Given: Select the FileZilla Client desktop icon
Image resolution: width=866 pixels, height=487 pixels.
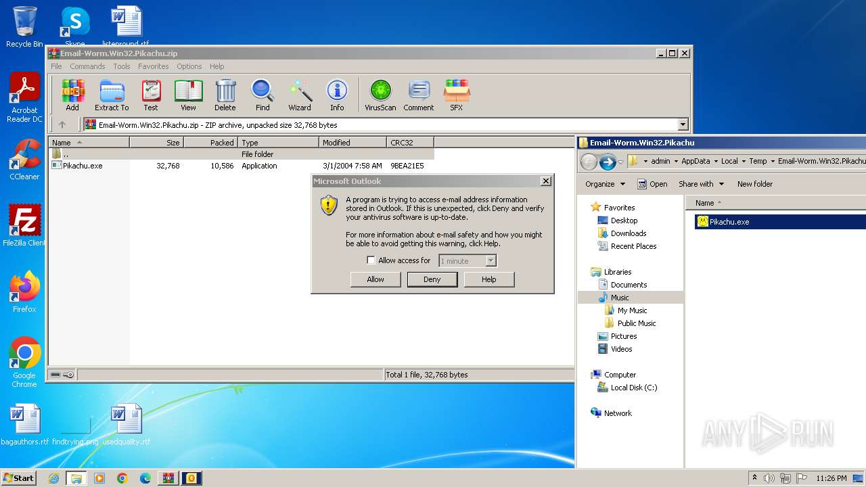Looking at the screenshot, I should coord(24,226).
